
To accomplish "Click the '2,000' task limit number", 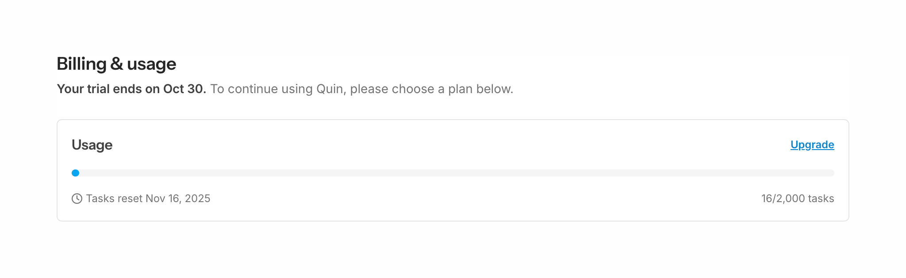I will pyautogui.click(x=791, y=199).
